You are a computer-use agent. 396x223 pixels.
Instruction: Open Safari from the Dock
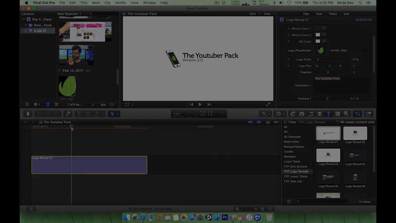coord(143,217)
